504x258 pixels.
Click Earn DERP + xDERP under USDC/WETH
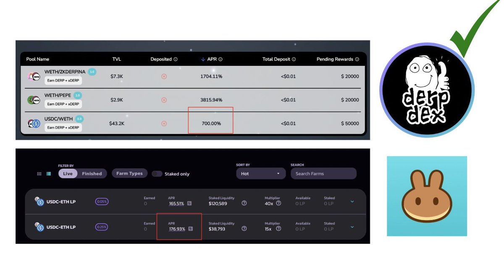pyautogui.click(x=63, y=128)
